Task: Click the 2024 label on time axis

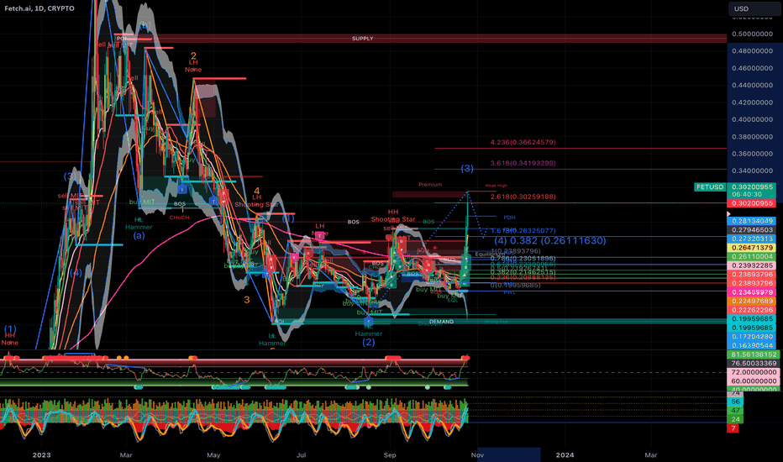Action: point(565,455)
